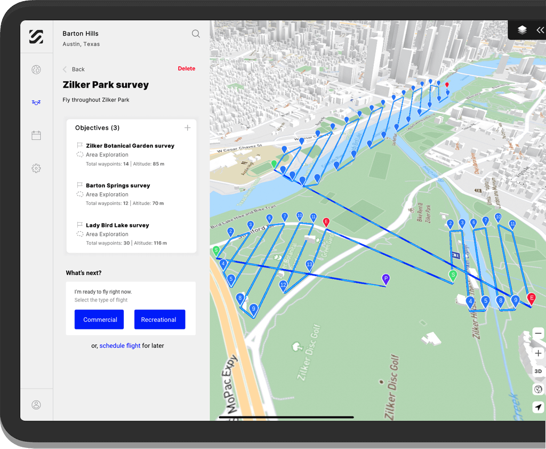This screenshot has height=449, width=546.
Task: Select Zilker Botanical Garden survey objective
Action: 130,146
